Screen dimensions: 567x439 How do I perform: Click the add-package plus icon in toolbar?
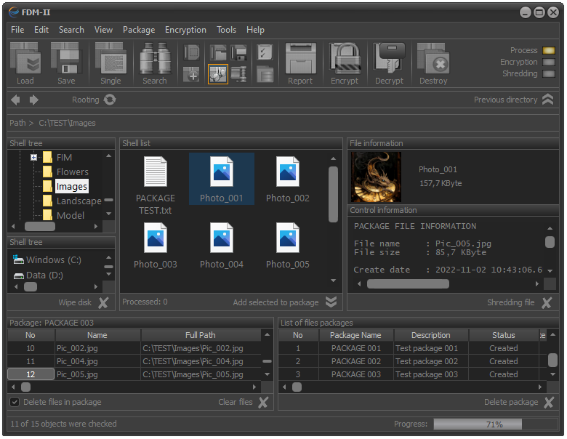pyautogui.click(x=192, y=74)
